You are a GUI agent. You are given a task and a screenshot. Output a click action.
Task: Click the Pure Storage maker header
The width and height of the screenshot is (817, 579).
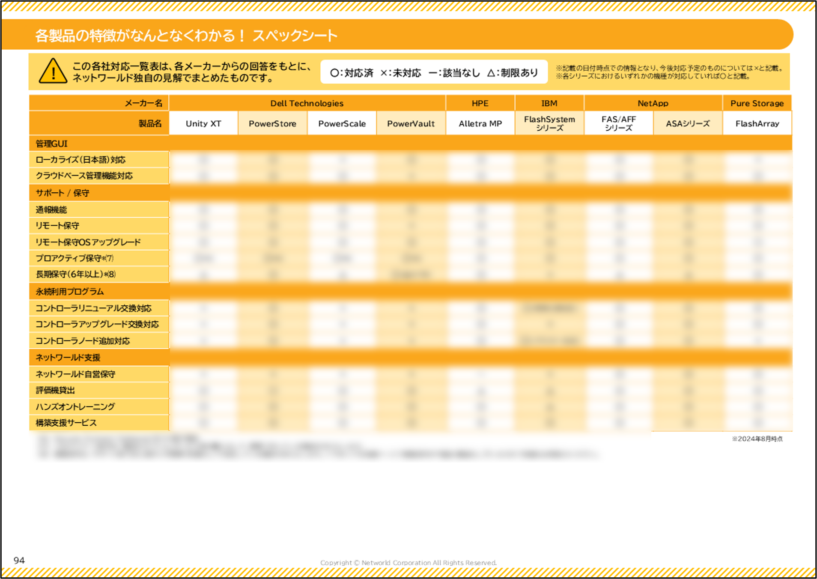[x=757, y=103]
